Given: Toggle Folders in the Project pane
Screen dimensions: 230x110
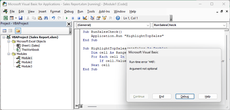Looking at the screenshot, I should (x=18, y=31).
